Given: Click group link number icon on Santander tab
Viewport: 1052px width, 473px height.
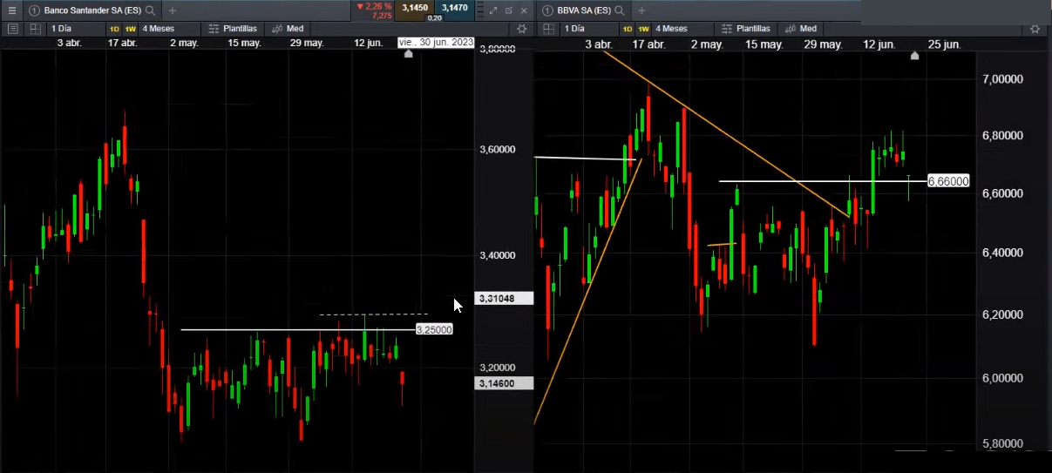Looking at the screenshot, I should point(33,10).
